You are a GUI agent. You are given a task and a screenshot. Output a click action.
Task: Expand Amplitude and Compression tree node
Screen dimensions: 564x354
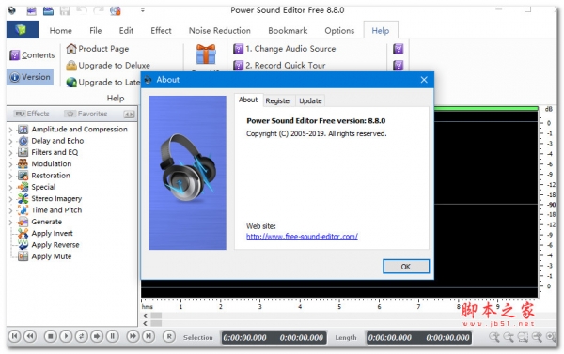(x=10, y=130)
